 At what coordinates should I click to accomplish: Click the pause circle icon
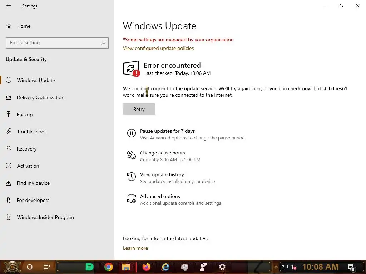[x=132, y=133]
